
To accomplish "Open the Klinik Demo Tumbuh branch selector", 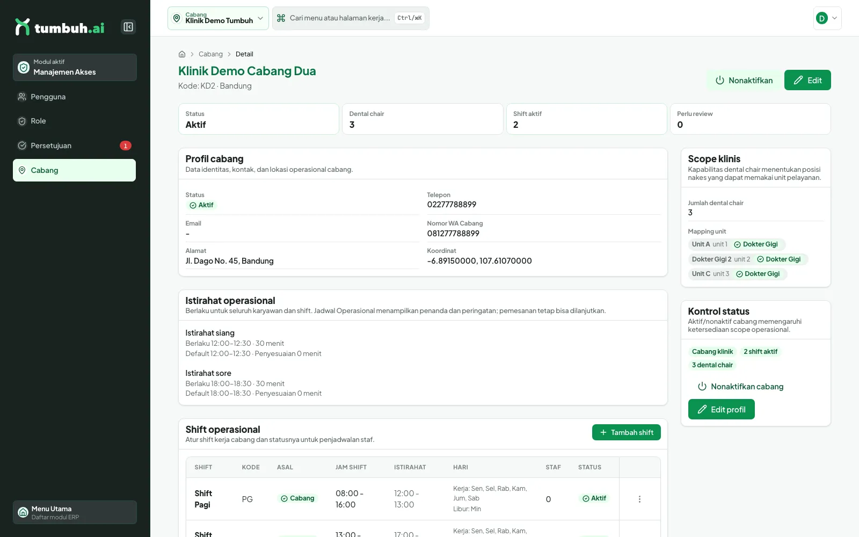I will 218,18.
